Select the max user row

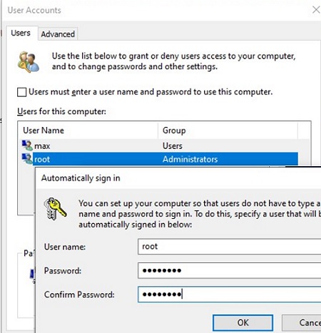pos(160,145)
